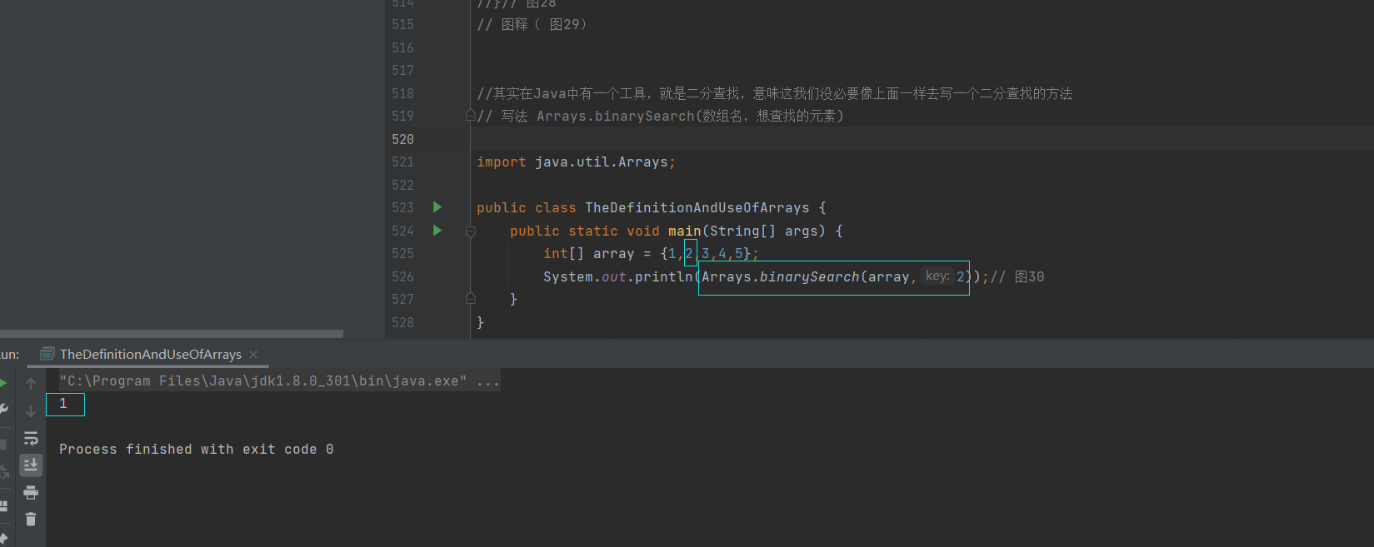The width and height of the screenshot is (1374, 547).
Task: Click the fold end marker on line 527
Action: (x=471, y=298)
